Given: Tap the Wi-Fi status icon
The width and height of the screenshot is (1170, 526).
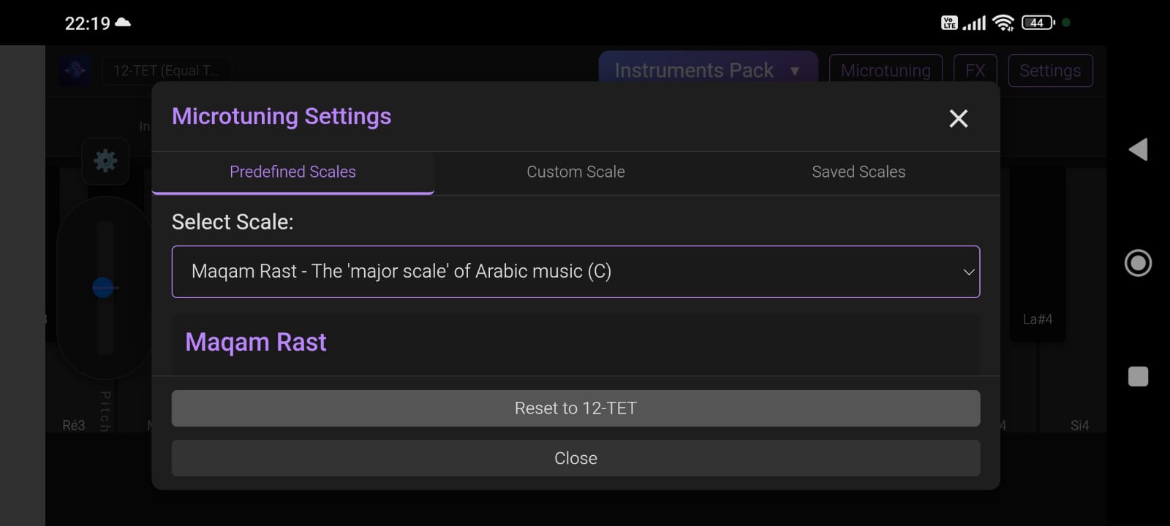Looking at the screenshot, I should 1003,23.
